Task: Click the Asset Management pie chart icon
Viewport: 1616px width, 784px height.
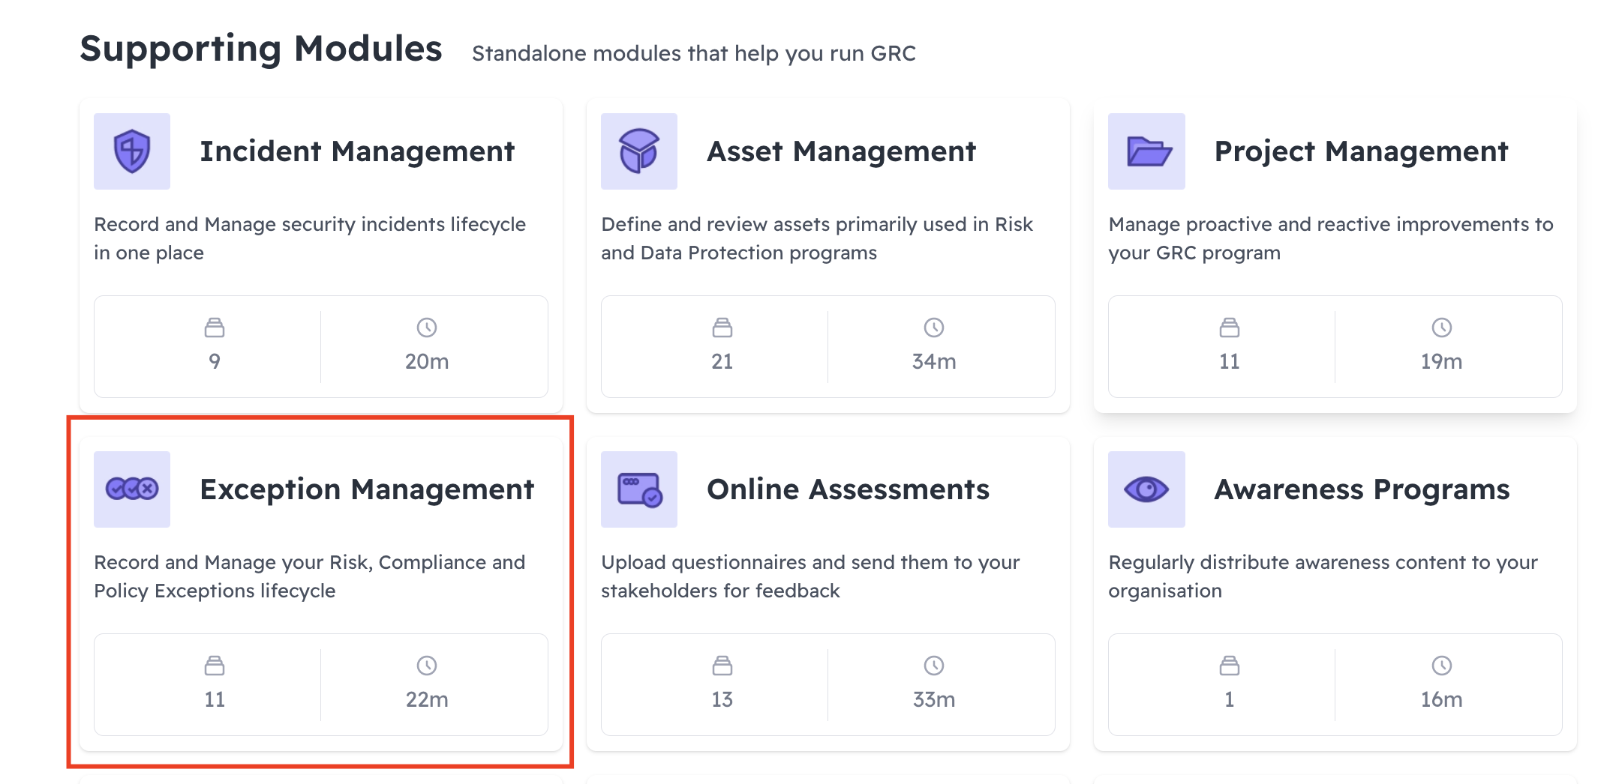Action: pyautogui.click(x=638, y=151)
